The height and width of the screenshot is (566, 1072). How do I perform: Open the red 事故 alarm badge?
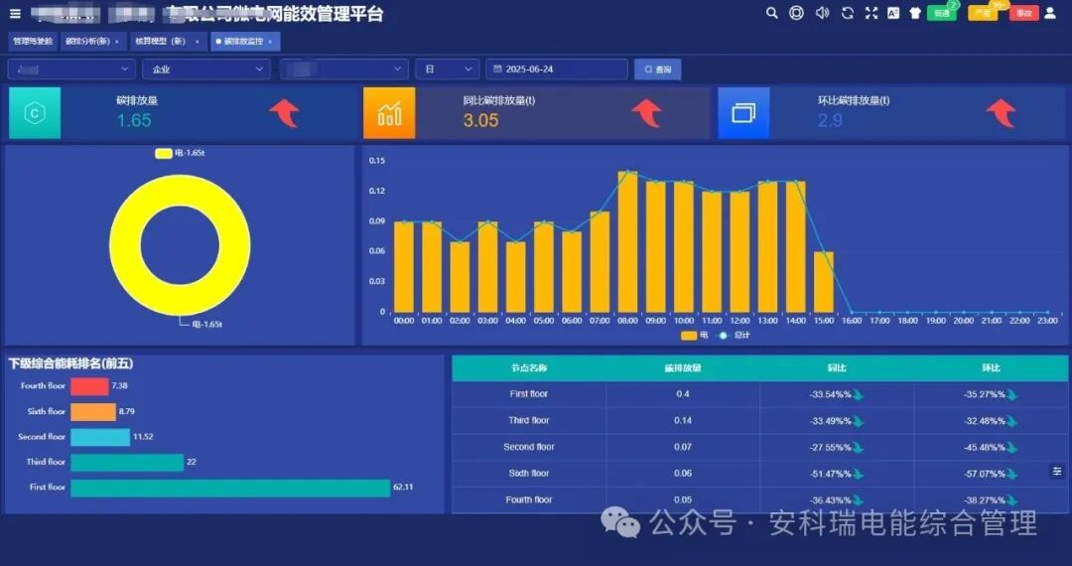(x=1023, y=13)
